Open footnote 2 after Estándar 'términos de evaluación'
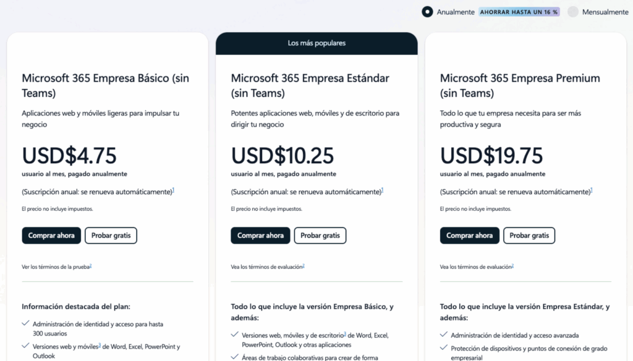633x361 pixels. point(304,266)
